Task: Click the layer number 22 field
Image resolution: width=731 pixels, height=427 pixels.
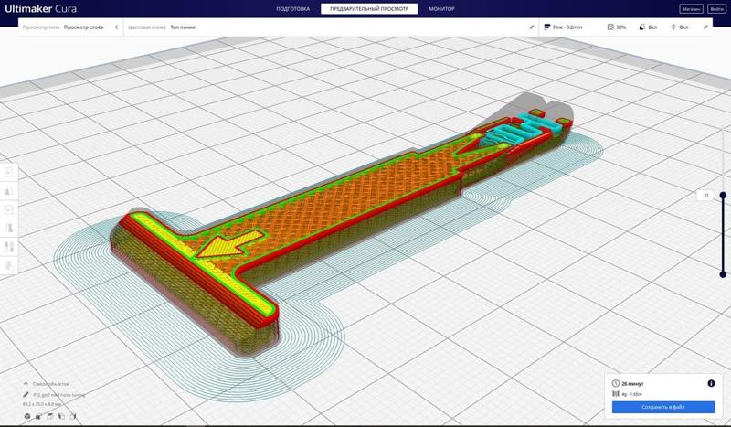Action: tap(705, 196)
